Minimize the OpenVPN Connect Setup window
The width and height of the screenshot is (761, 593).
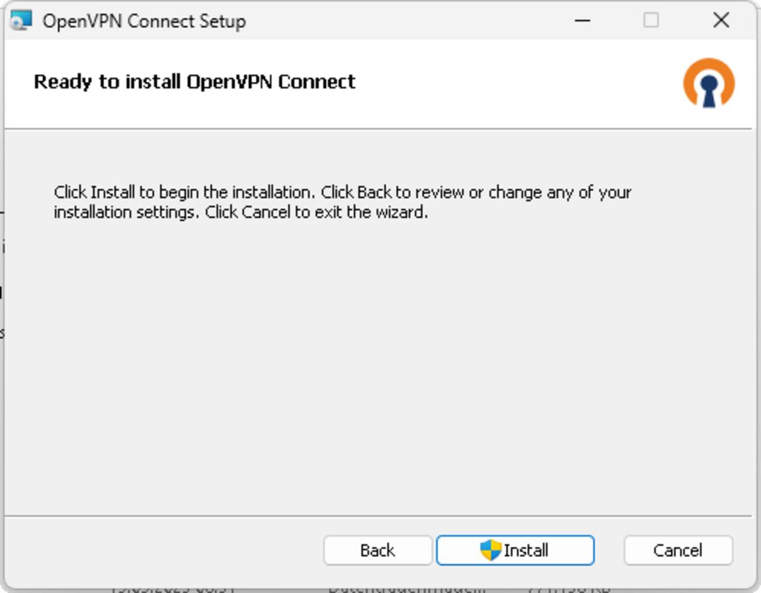(582, 21)
